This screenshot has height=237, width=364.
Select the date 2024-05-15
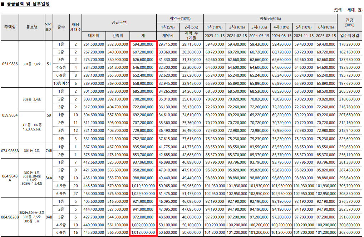(x=259, y=36)
